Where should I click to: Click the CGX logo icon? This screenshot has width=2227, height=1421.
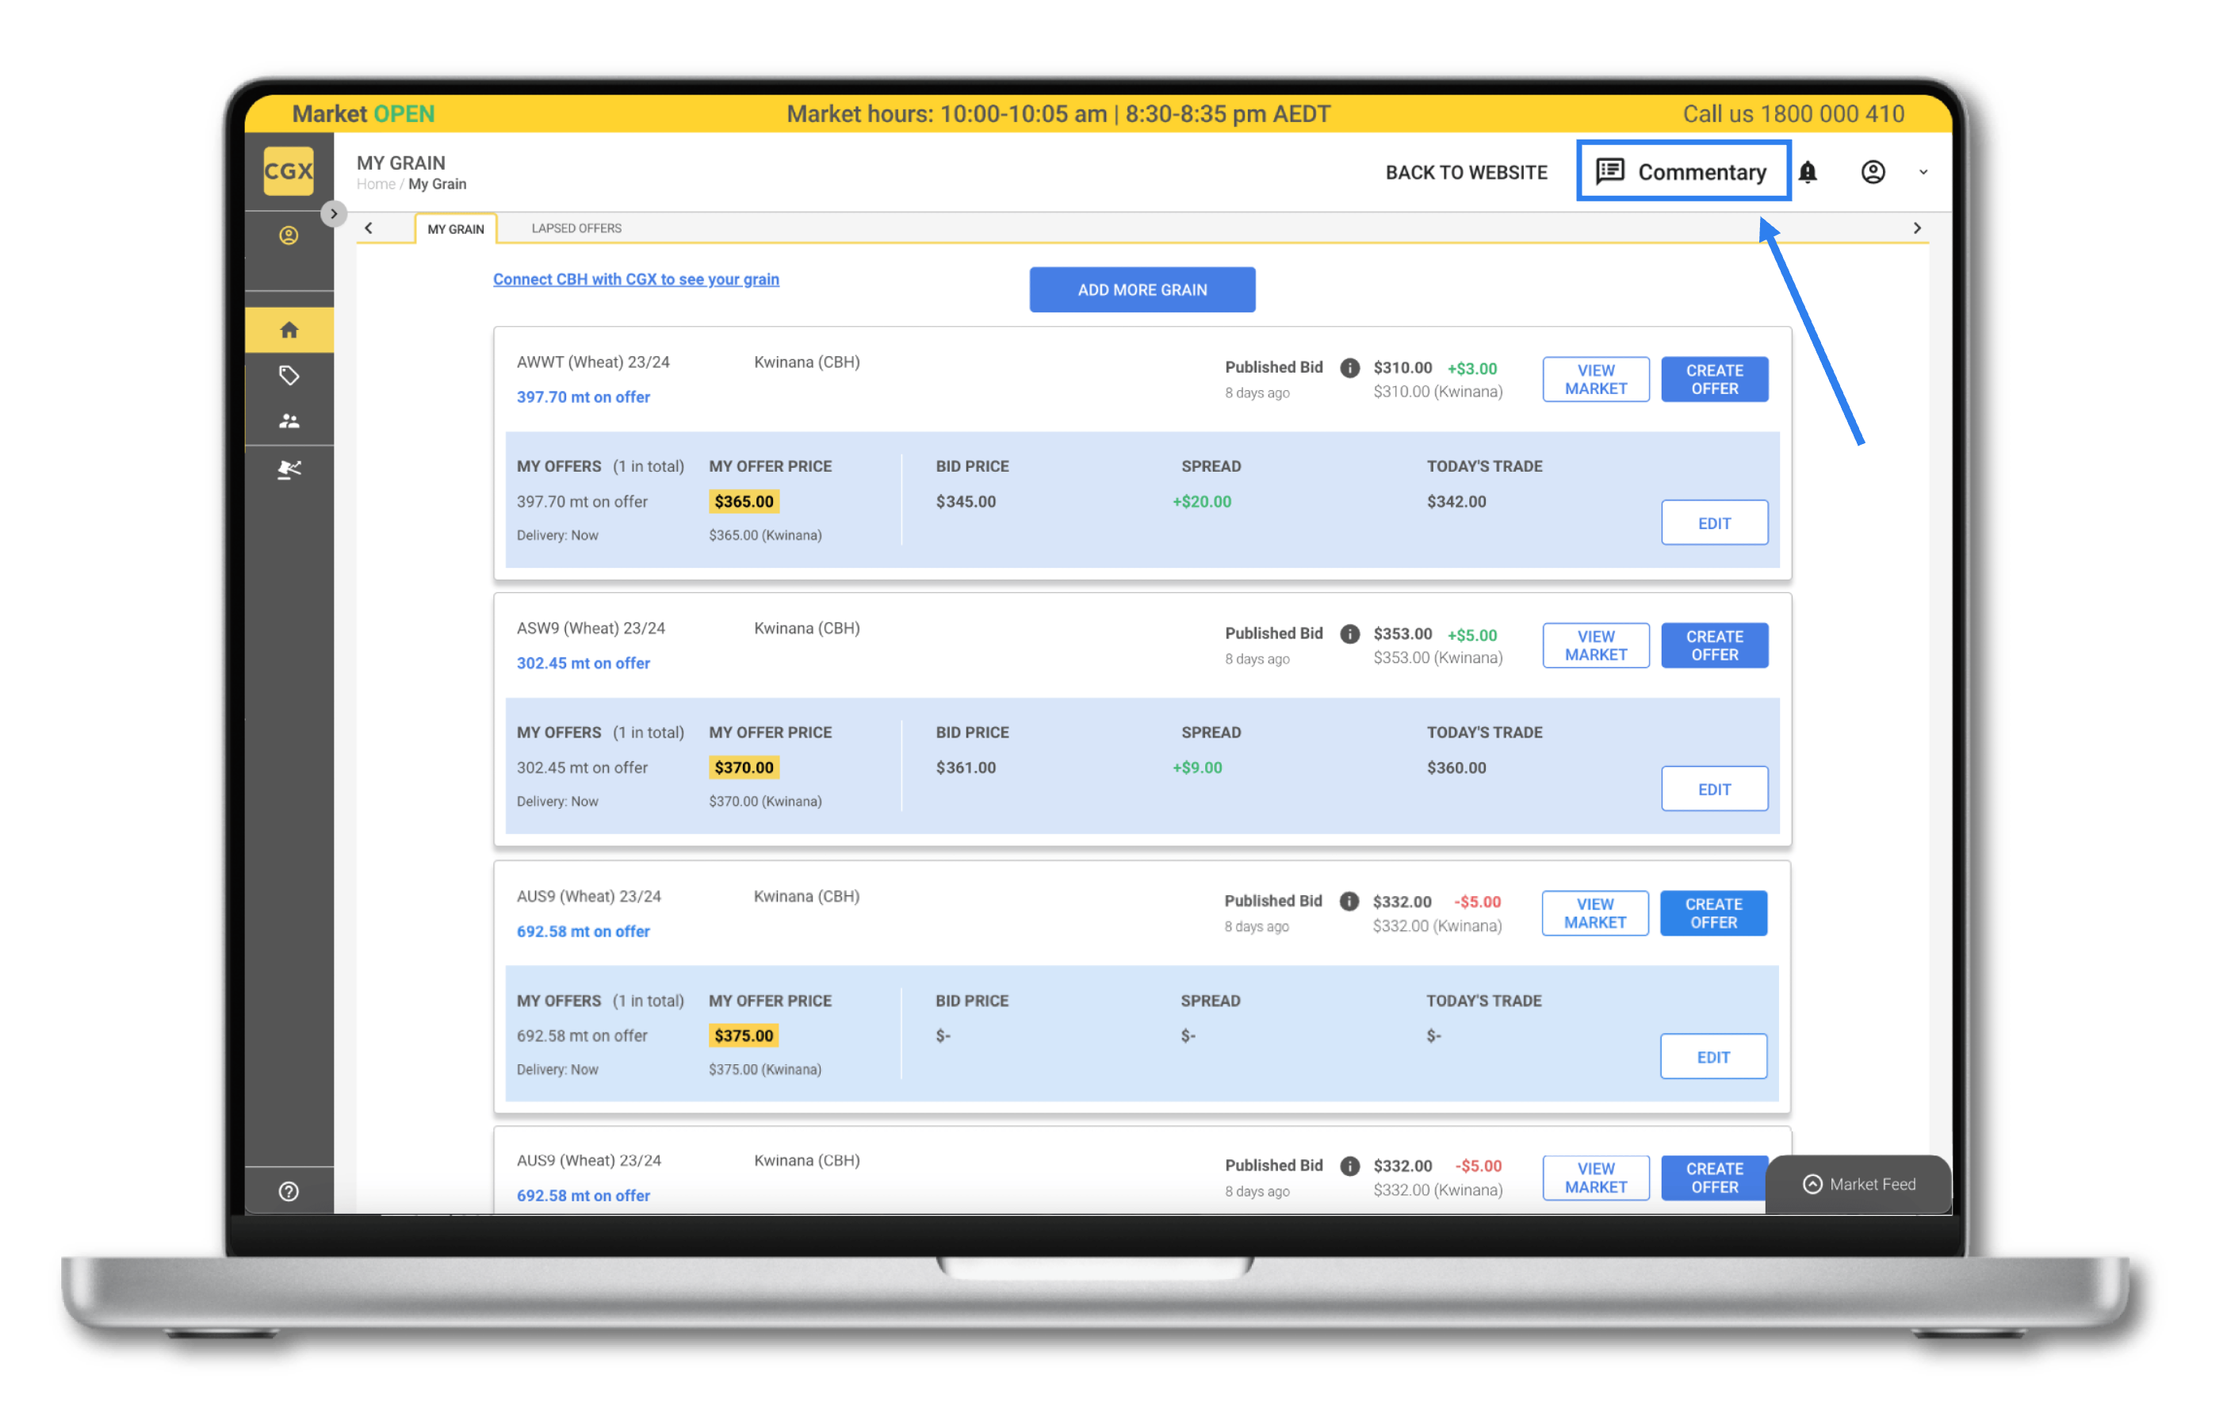coord(289,171)
